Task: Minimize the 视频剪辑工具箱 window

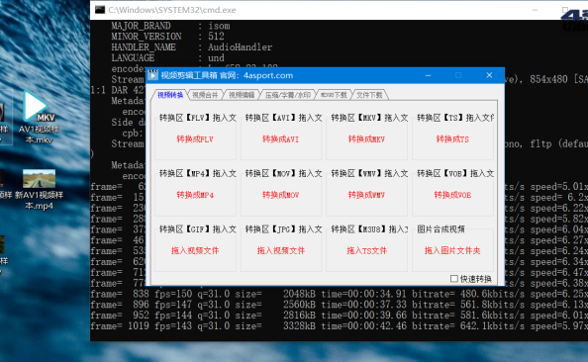Action: [428, 75]
